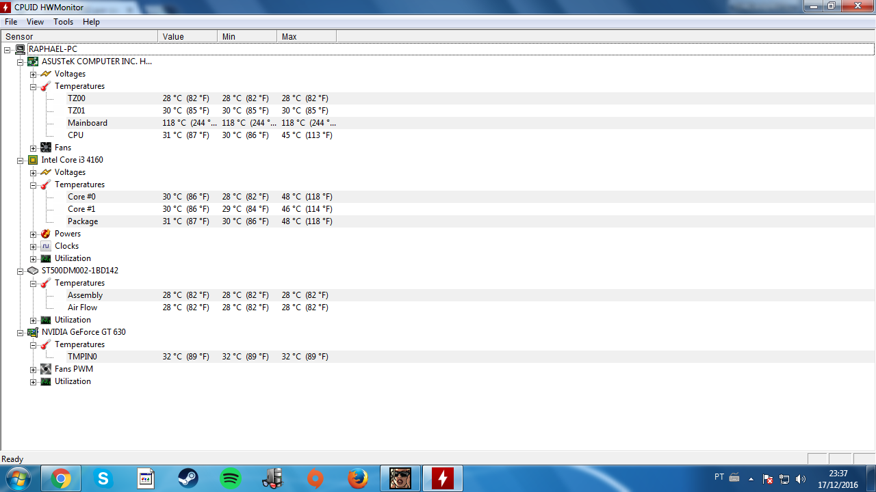Expand Fans under ASUSTeK
Viewport: 876px width, 492px height.
(x=33, y=148)
